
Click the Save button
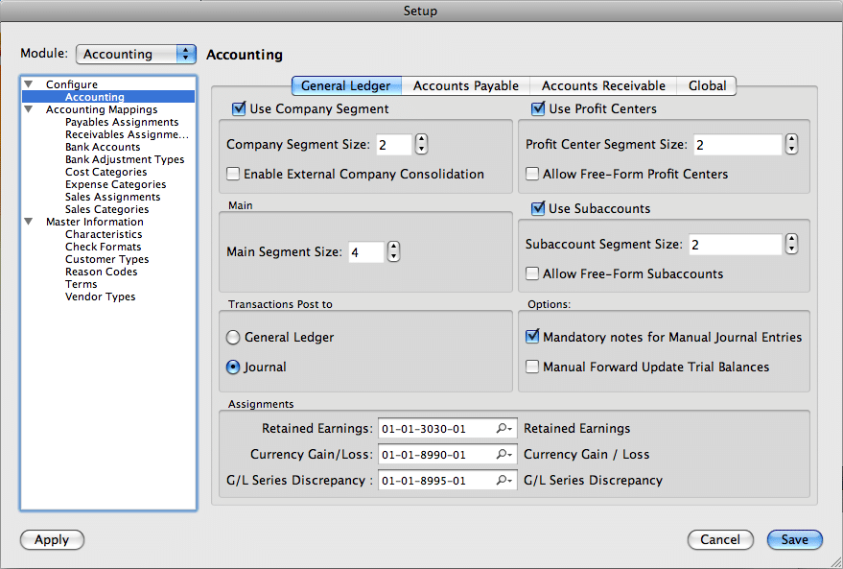[x=795, y=539]
